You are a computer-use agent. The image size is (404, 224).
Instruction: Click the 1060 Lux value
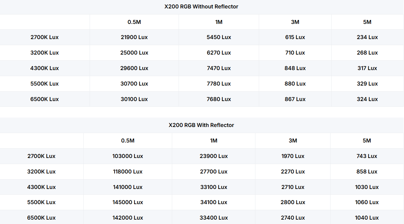click(x=367, y=202)
